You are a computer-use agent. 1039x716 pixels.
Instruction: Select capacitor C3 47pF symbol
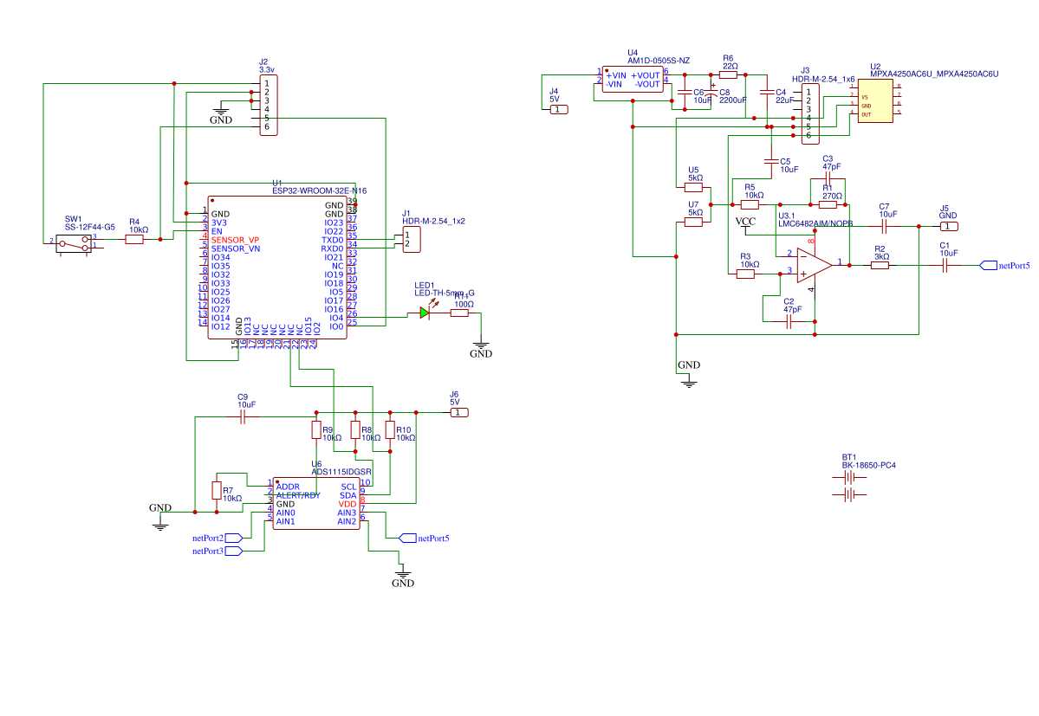(x=828, y=178)
